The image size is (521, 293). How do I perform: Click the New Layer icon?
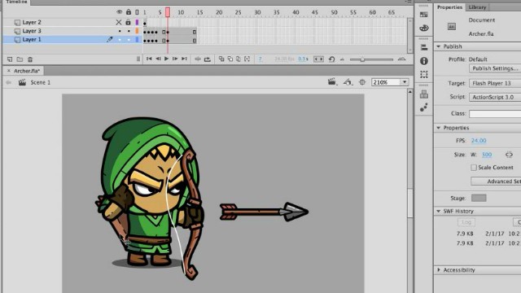click(10, 59)
